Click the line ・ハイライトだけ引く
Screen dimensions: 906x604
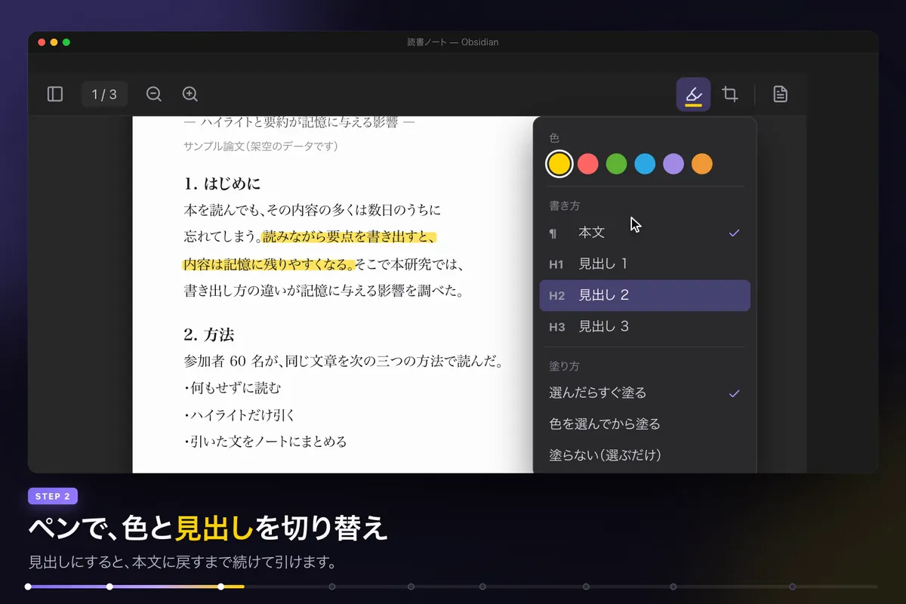click(239, 415)
